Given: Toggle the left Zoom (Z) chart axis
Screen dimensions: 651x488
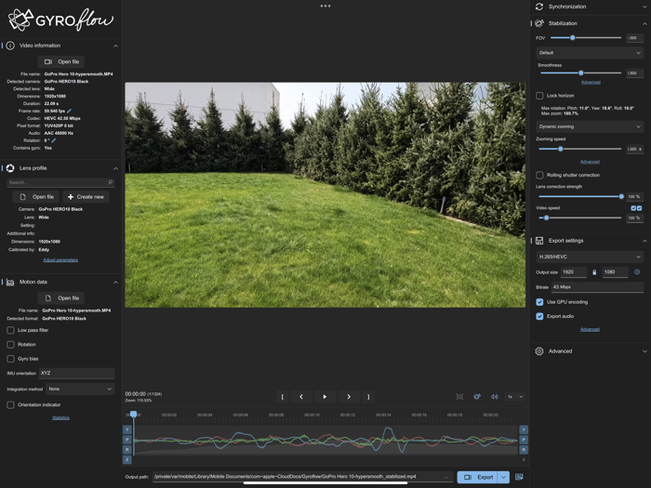Looking at the screenshot, I should (127, 459).
